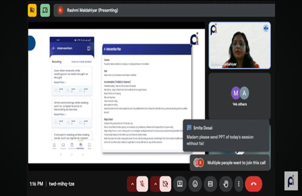Open the three-dot more options menu

[x=239, y=184]
